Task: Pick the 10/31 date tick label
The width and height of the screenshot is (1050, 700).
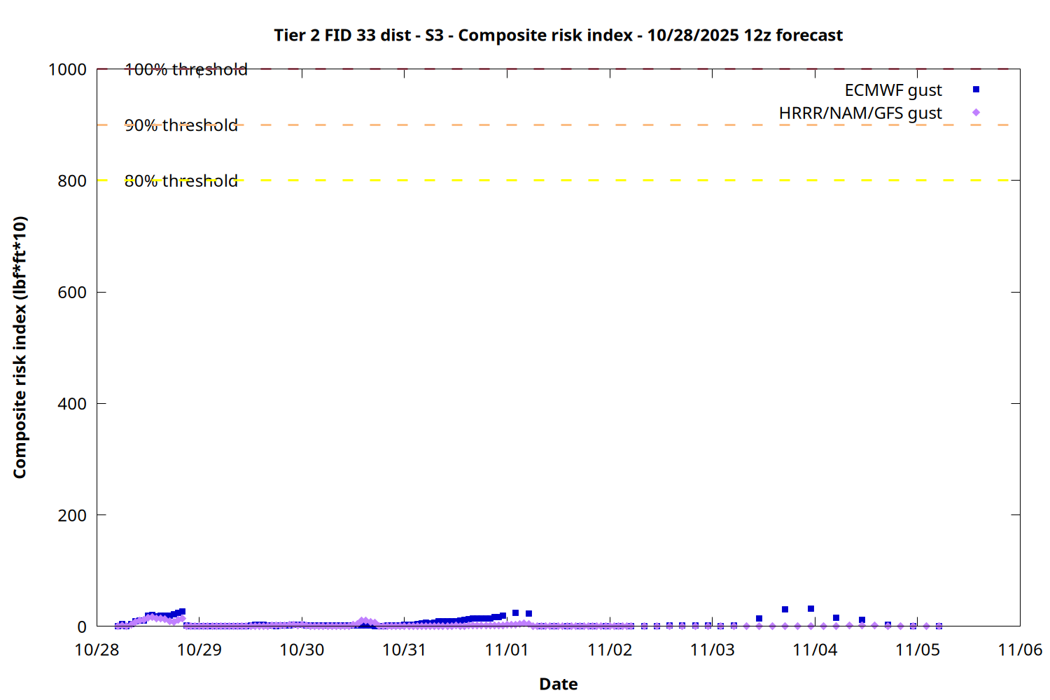Action: 404,650
